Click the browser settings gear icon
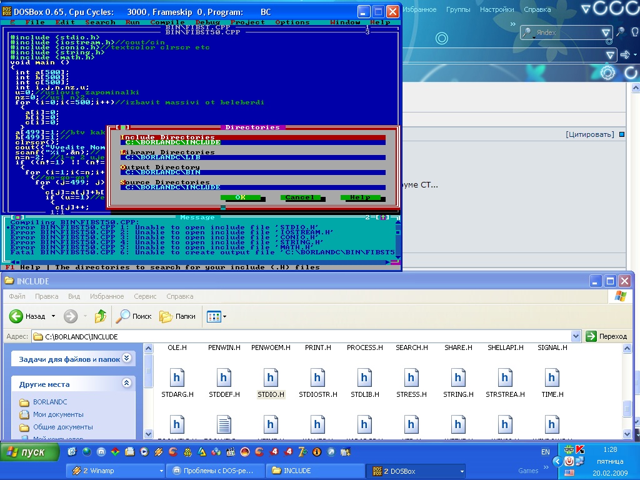 pos(607,73)
